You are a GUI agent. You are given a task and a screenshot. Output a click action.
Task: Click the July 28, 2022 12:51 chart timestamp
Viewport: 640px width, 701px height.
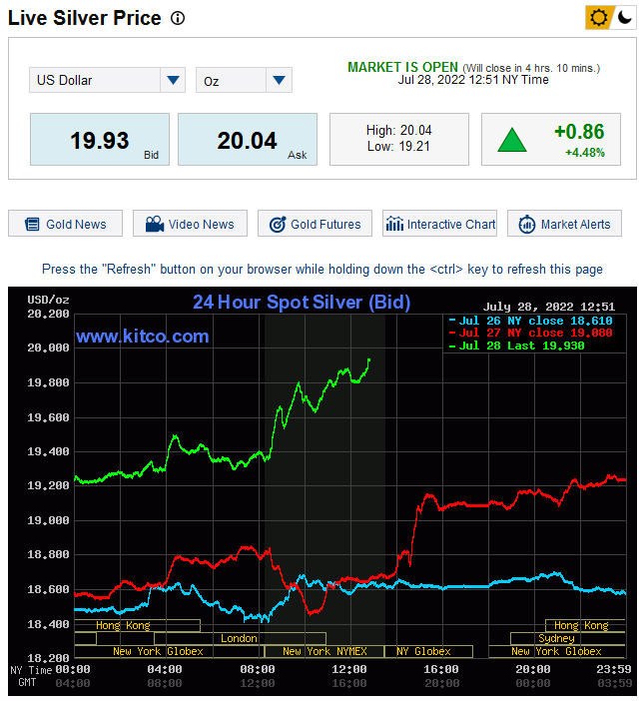(549, 307)
